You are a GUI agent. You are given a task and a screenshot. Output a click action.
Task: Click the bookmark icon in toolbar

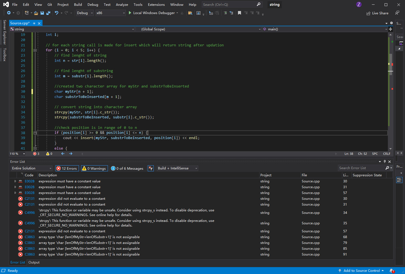click(239, 13)
